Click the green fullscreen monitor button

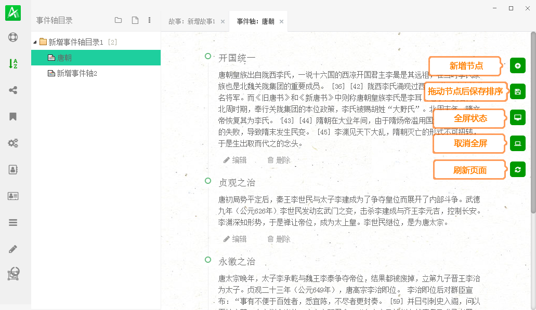[517, 117]
